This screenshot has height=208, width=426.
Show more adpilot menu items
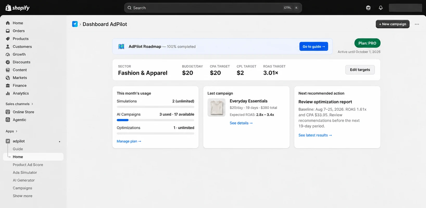[23, 196]
